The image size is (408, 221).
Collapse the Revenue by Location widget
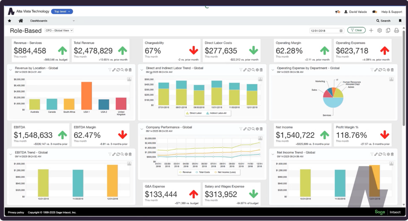point(11,70)
